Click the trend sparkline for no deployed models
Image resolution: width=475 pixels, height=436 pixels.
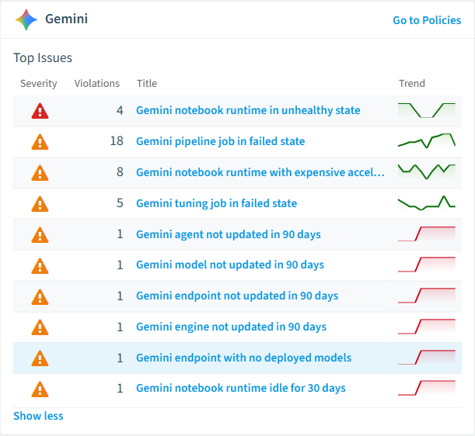[x=427, y=358]
